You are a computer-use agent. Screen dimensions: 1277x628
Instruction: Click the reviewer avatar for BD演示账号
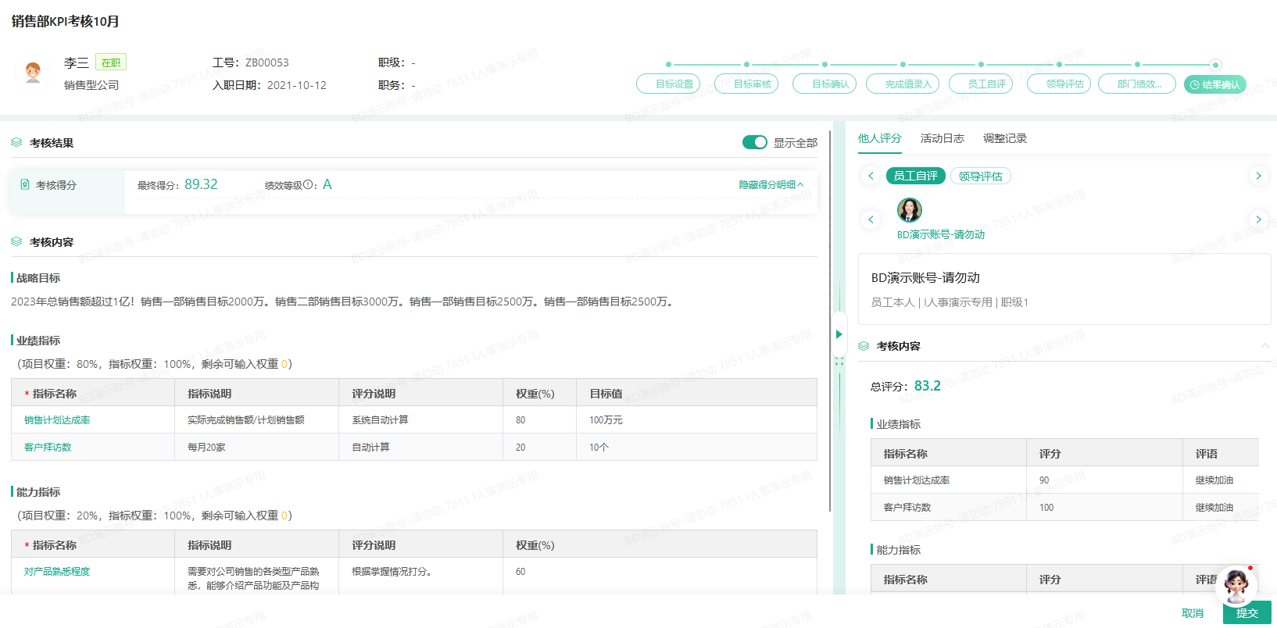(x=909, y=209)
